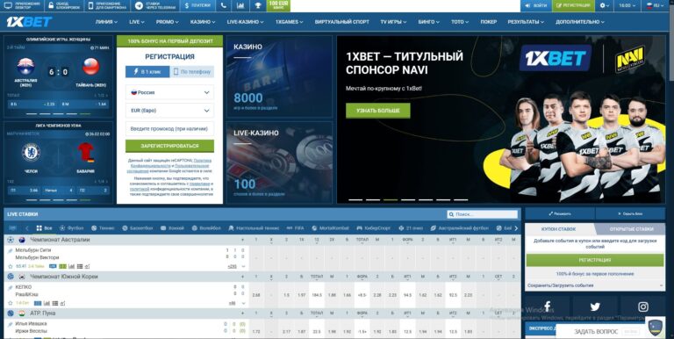Viewport: 674px width, 339px height.
Task: Expand Сохранить/Загрузить события section
Action: [x=595, y=285]
